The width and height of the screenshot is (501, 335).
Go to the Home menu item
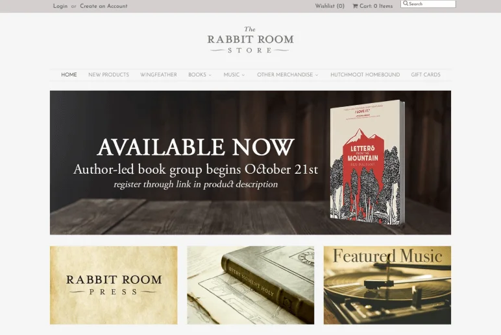click(x=69, y=75)
